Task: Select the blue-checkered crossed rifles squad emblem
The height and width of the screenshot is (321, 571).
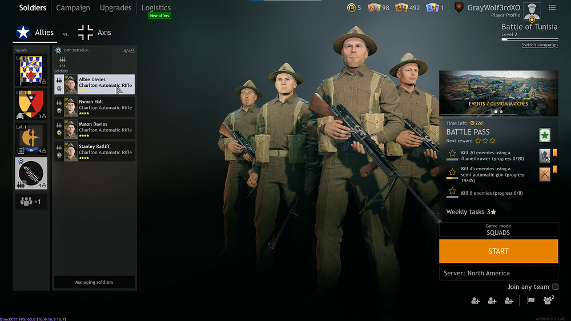Action: (31, 70)
